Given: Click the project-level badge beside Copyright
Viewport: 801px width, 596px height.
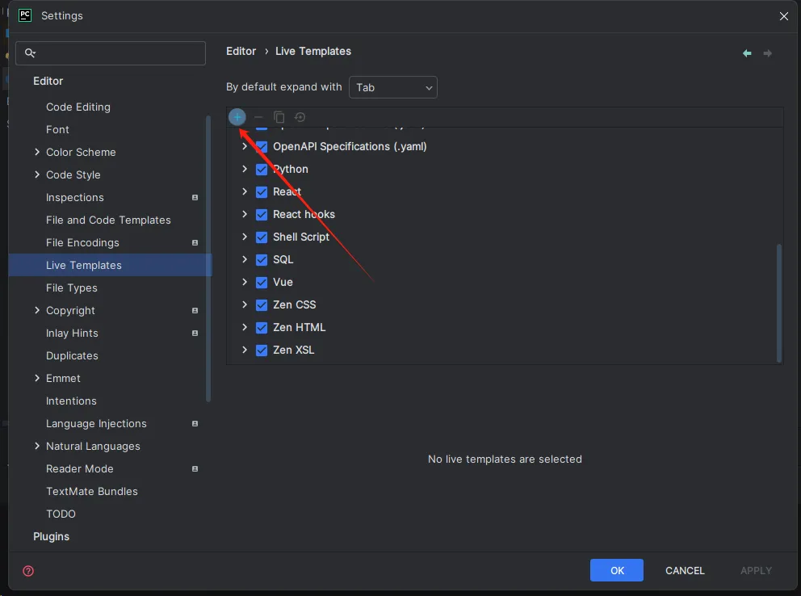Looking at the screenshot, I should click(x=195, y=310).
